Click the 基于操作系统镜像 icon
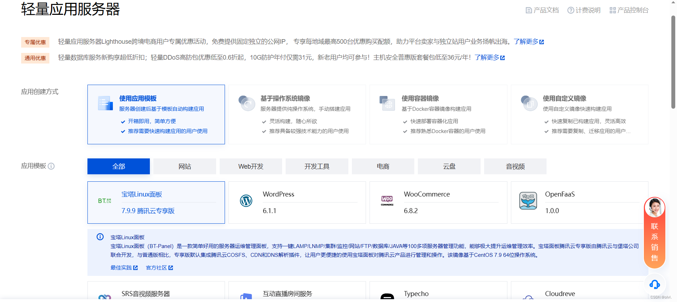The width and height of the screenshot is (677, 302). (x=246, y=103)
